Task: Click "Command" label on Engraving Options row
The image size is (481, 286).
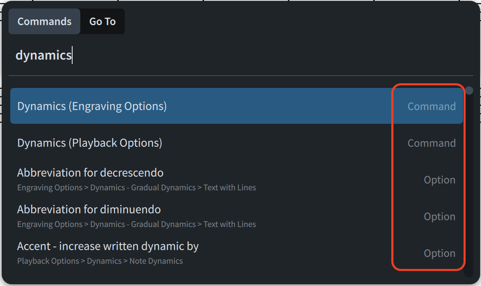Action: (431, 106)
